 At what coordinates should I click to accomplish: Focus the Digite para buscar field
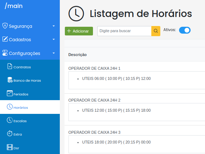pos(124,31)
